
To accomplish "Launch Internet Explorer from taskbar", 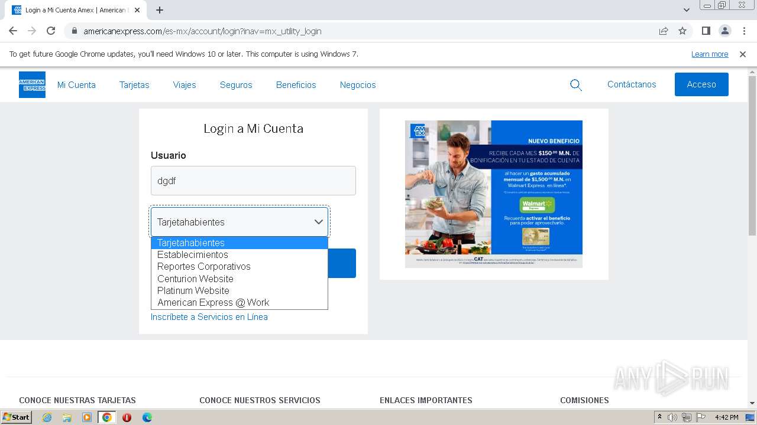I will (x=47, y=417).
